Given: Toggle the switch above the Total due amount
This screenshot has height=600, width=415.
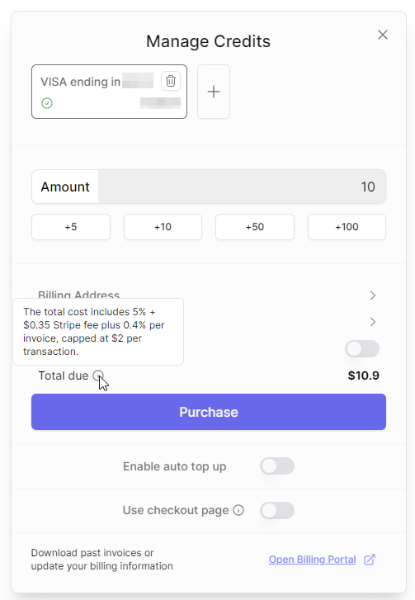Looking at the screenshot, I should tap(362, 348).
